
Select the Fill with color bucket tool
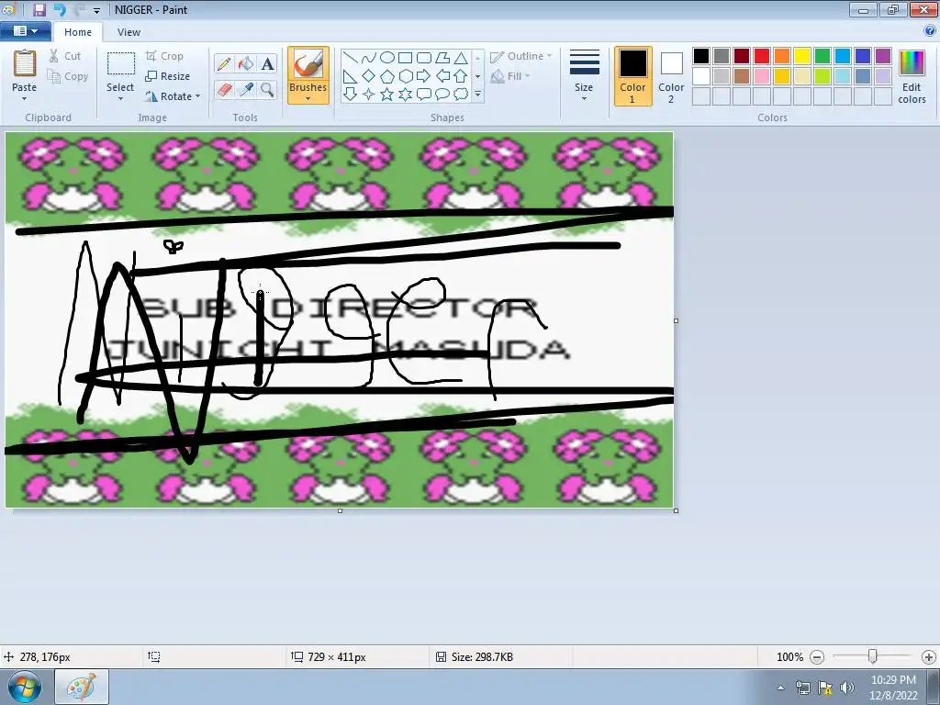[x=246, y=63]
